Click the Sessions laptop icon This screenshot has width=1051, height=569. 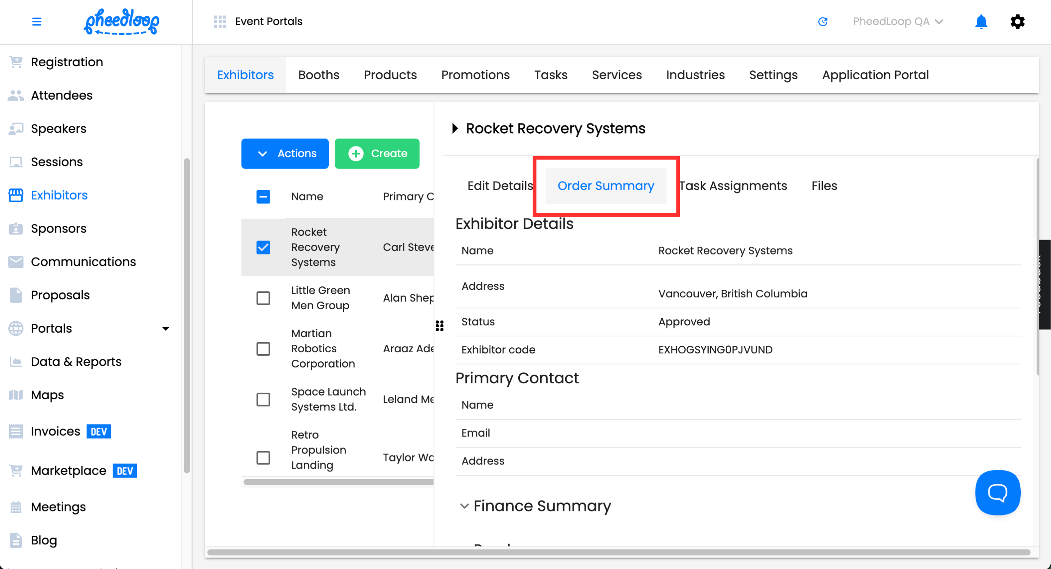tap(16, 162)
